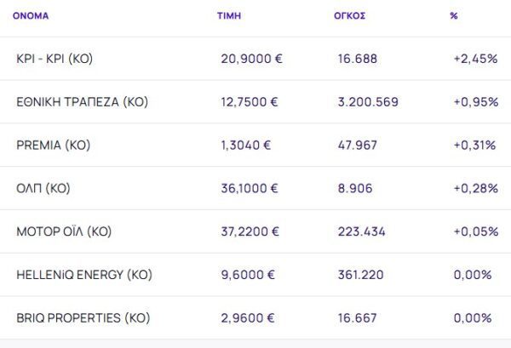The width and height of the screenshot is (511, 348).
Task: Select the +0,05% change value
Action: [475, 231]
